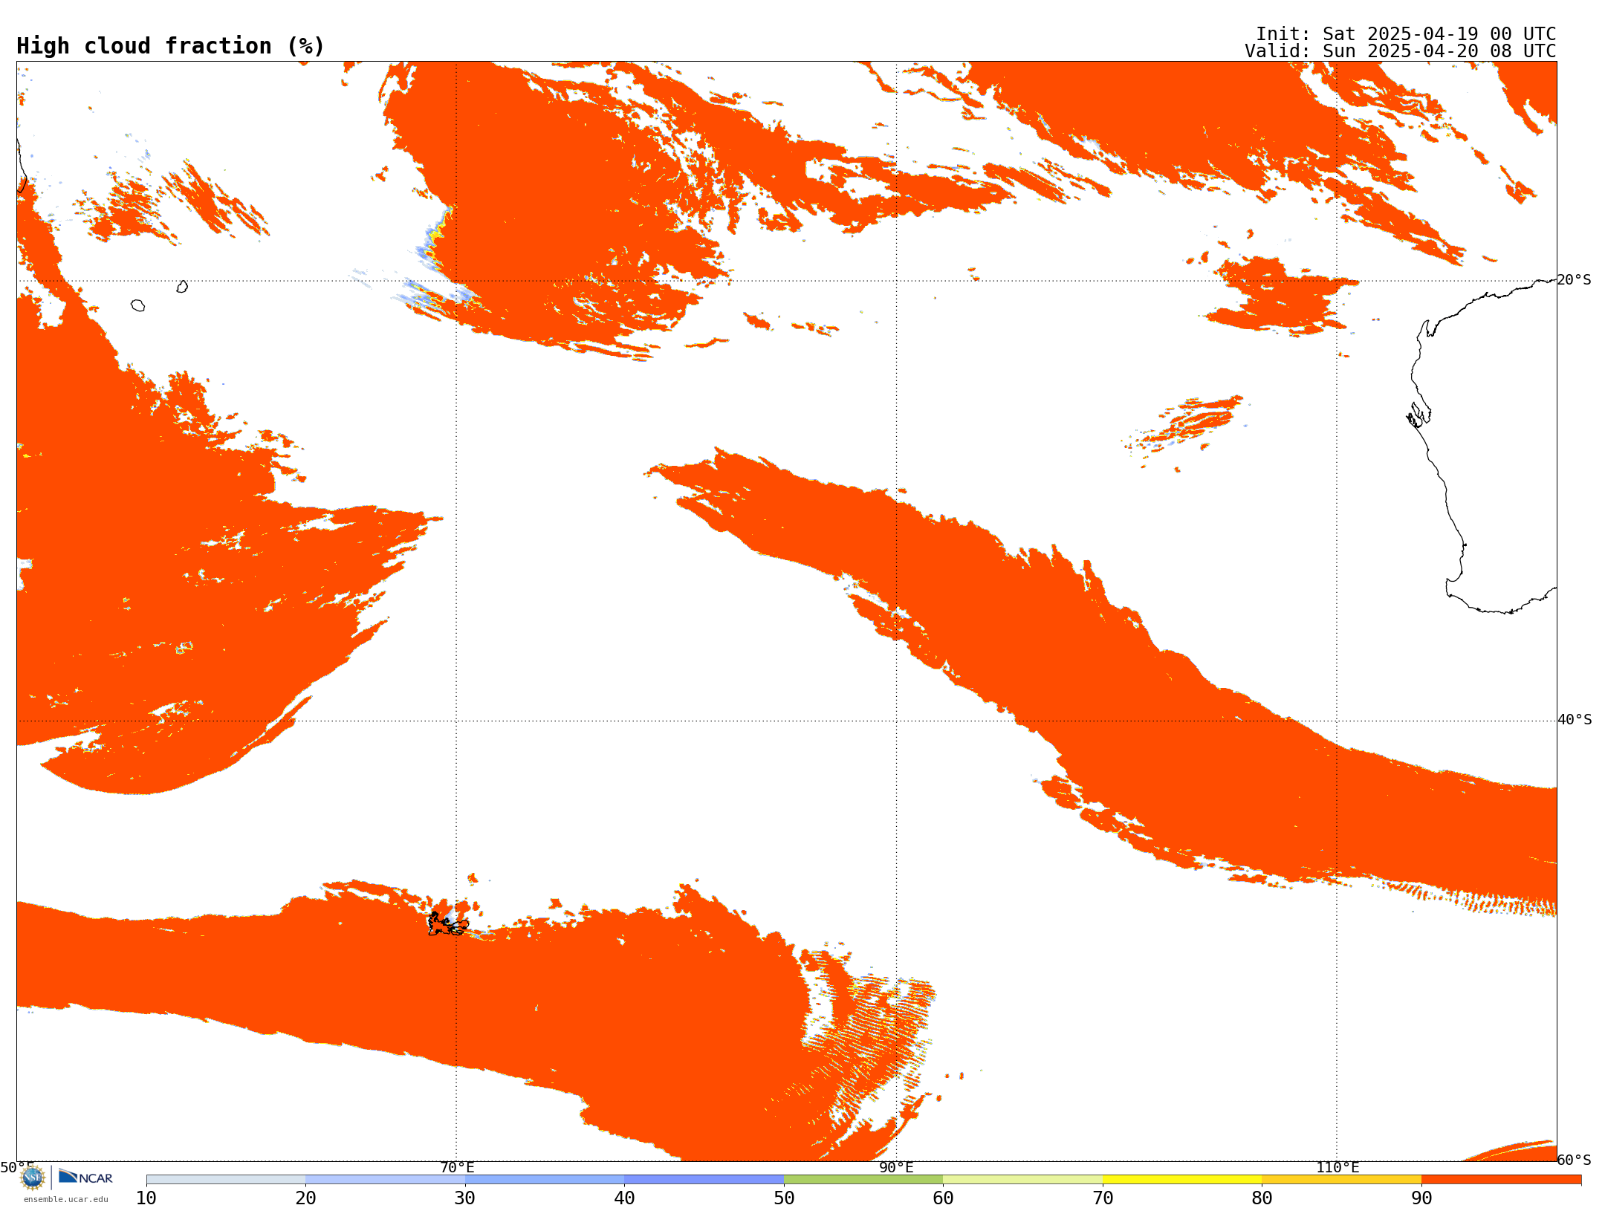Click the 110°E longitude label

(1337, 1167)
